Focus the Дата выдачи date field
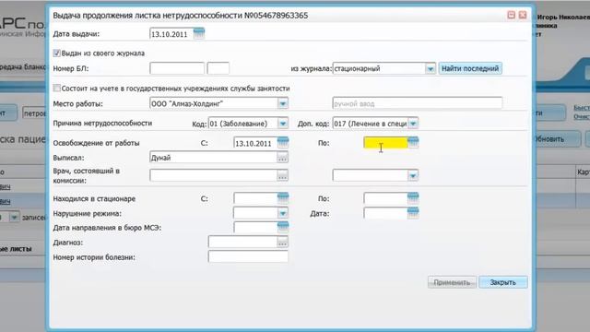590x332 pixels. point(172,34)
